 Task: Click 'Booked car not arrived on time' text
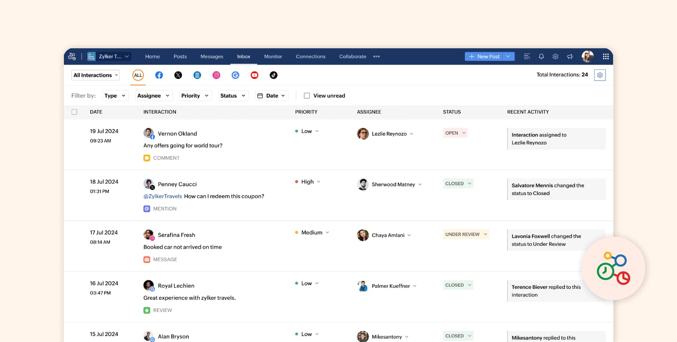click(182, 247)
